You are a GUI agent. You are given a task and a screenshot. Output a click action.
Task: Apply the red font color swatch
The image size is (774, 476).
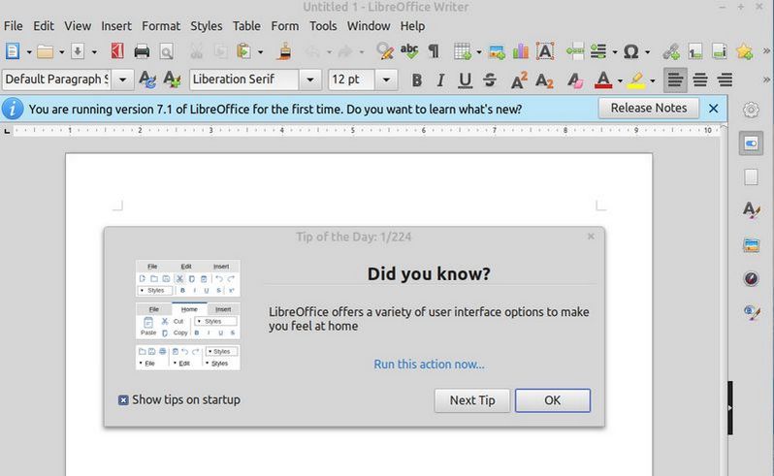pyautogui.click(x=602, y=79)
